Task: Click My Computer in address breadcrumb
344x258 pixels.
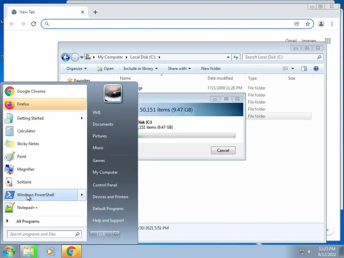Action: point(110,57)
